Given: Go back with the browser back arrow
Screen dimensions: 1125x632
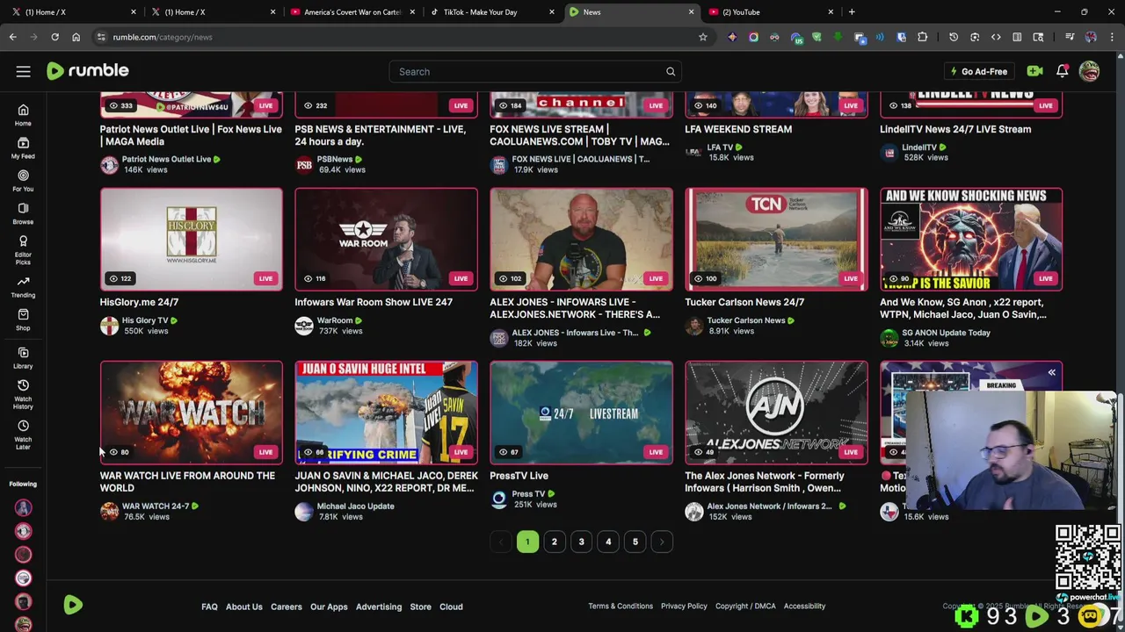Looking at the screenshot, I should 12,37.
